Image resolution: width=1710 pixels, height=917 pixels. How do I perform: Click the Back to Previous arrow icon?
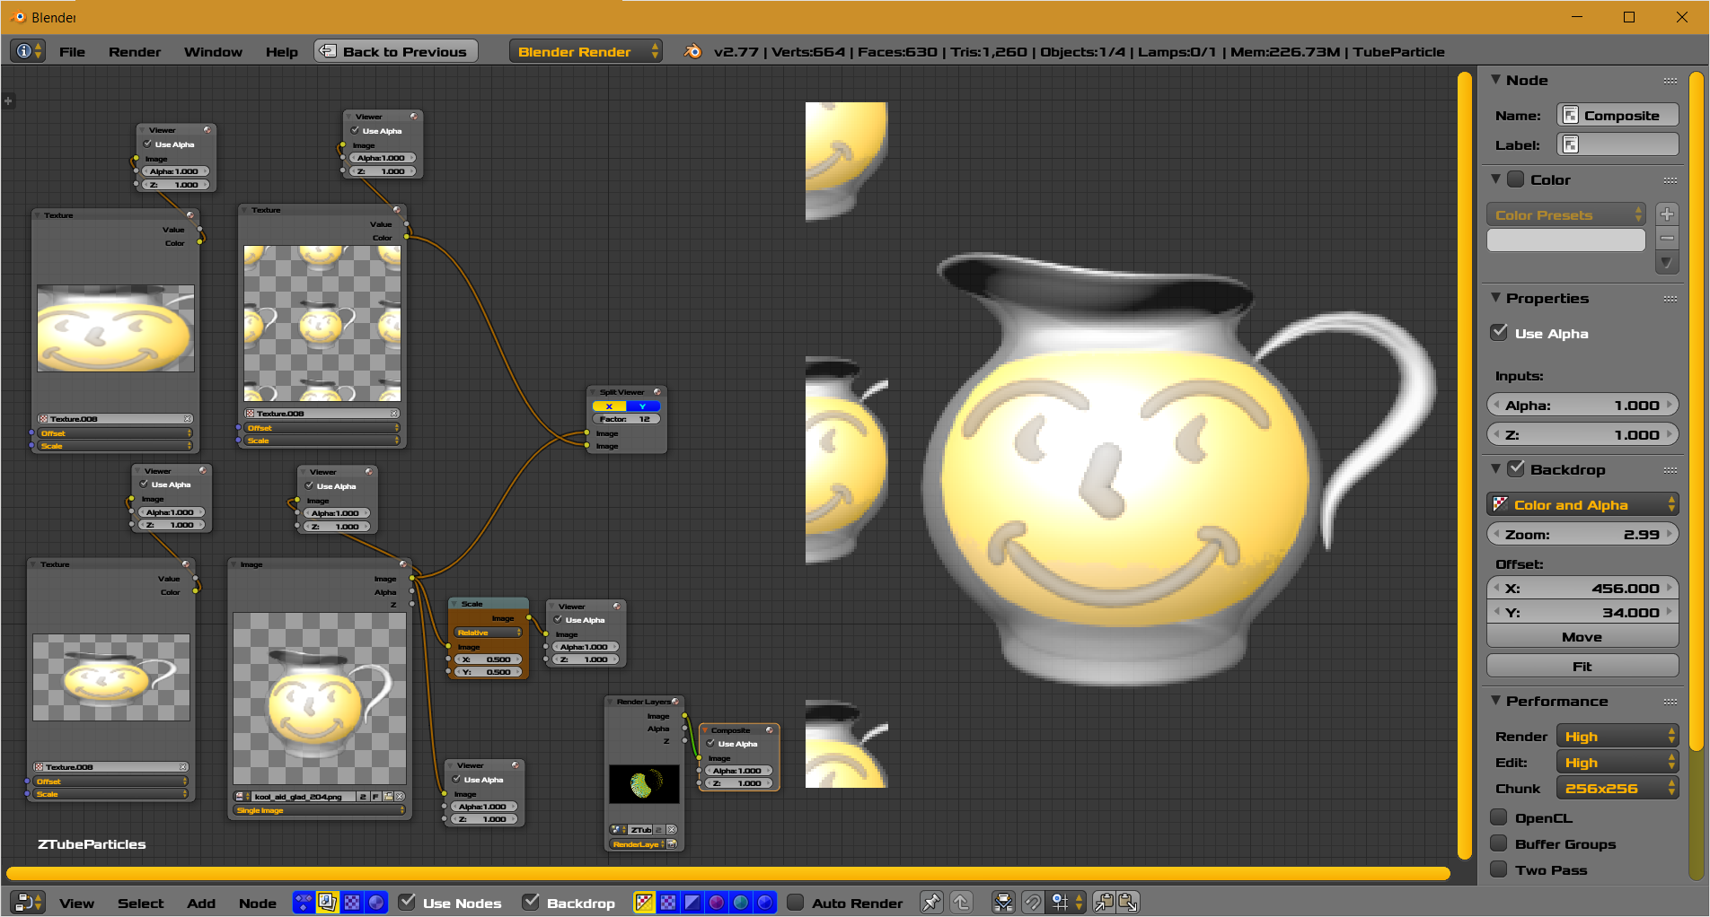tap(328, 51)
